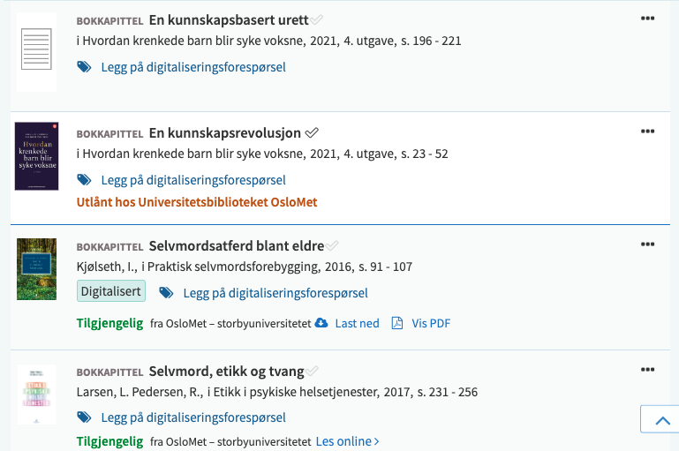Open more options for Selvmord, etikk og tvang
Screen dimensions: 679x451
pyautogui.click(x=647, y=369)
